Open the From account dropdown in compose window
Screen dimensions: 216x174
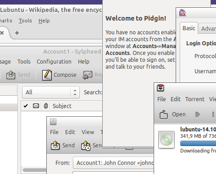click(x=113, y=163)
